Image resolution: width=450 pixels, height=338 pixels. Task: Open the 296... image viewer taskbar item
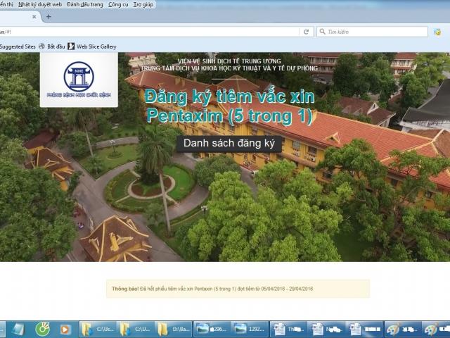click(x=212, y=330)
